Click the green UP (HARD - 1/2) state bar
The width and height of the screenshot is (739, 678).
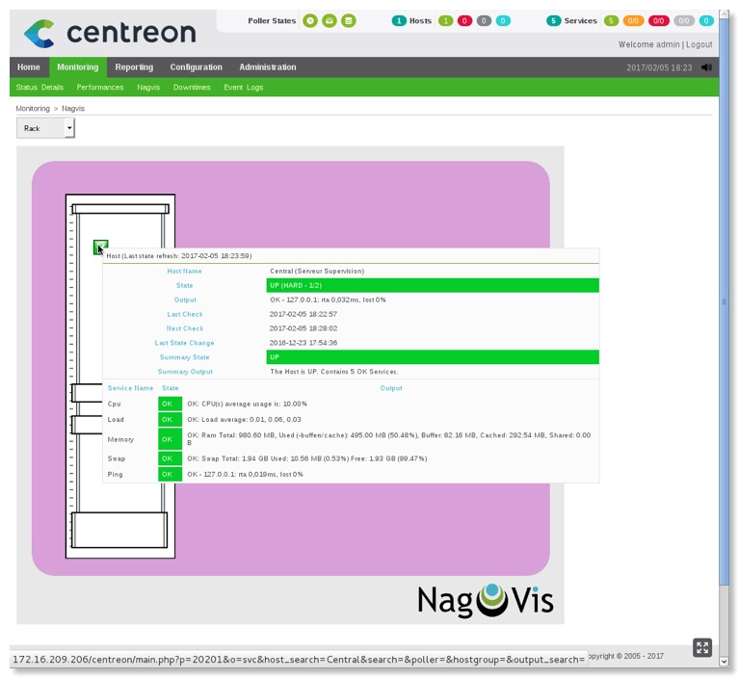tap(433, 285)
